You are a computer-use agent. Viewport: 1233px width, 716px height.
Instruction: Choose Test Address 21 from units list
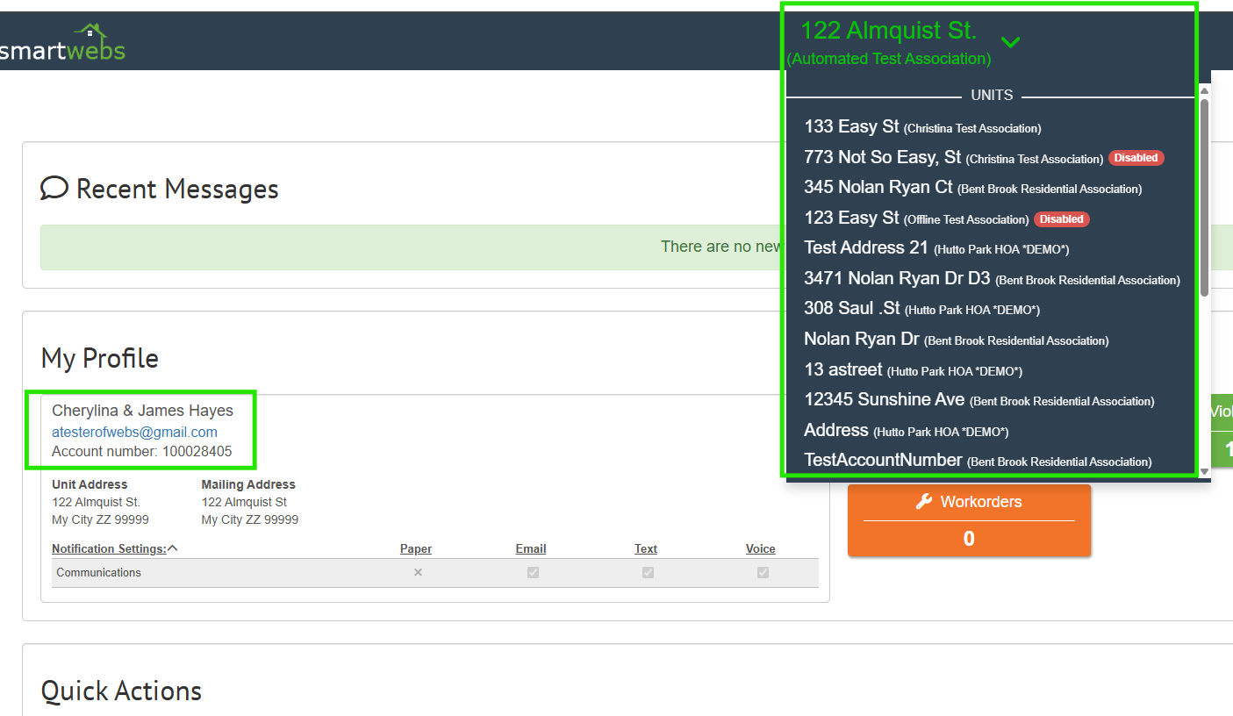click(x=865, y=248)
